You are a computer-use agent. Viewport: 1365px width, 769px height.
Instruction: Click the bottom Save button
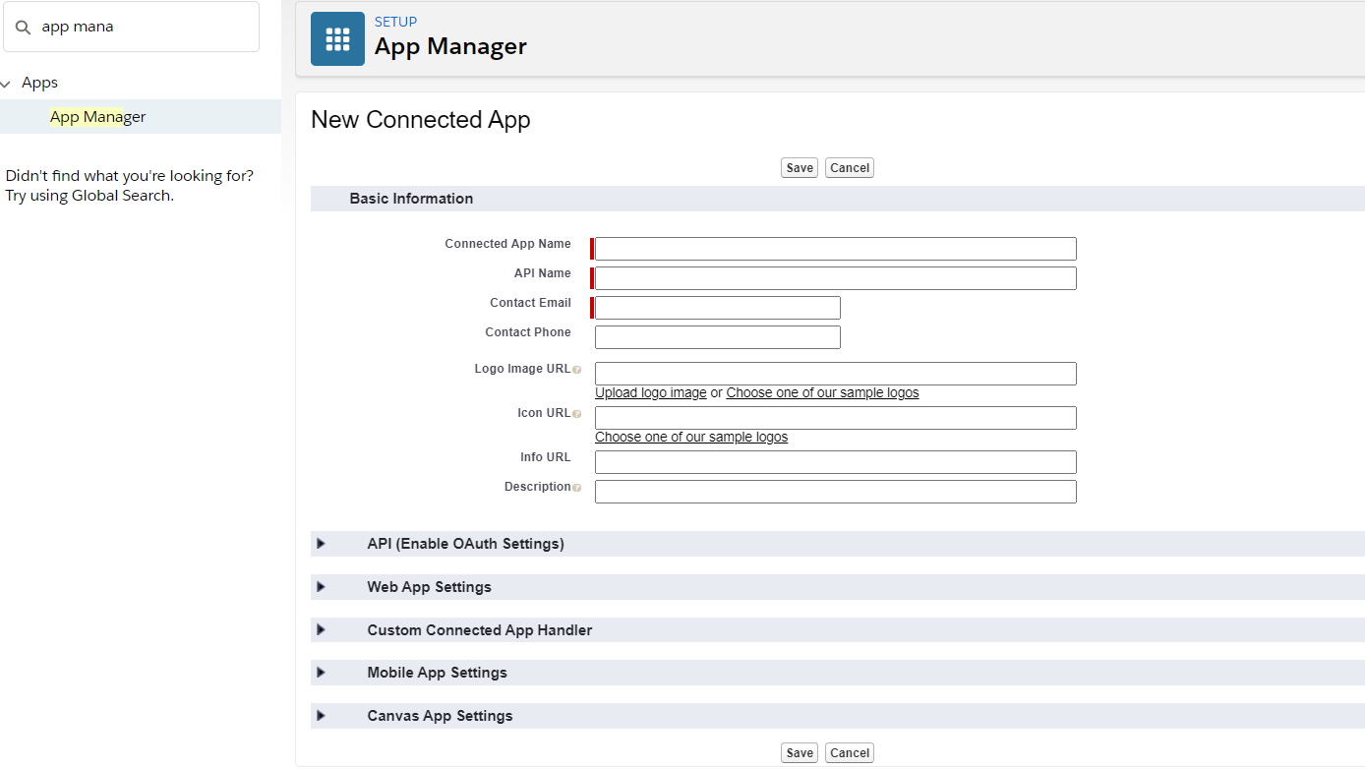pyautogui.click(x=800, y=753)
